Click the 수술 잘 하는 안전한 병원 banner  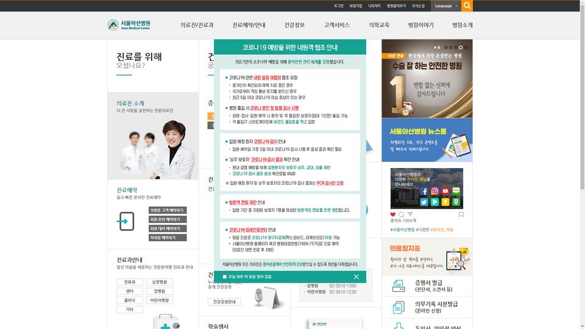(427, 79)
